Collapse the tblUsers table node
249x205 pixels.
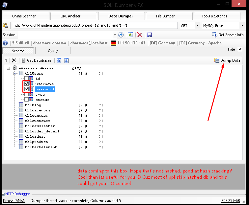click(x=14, y=73)
